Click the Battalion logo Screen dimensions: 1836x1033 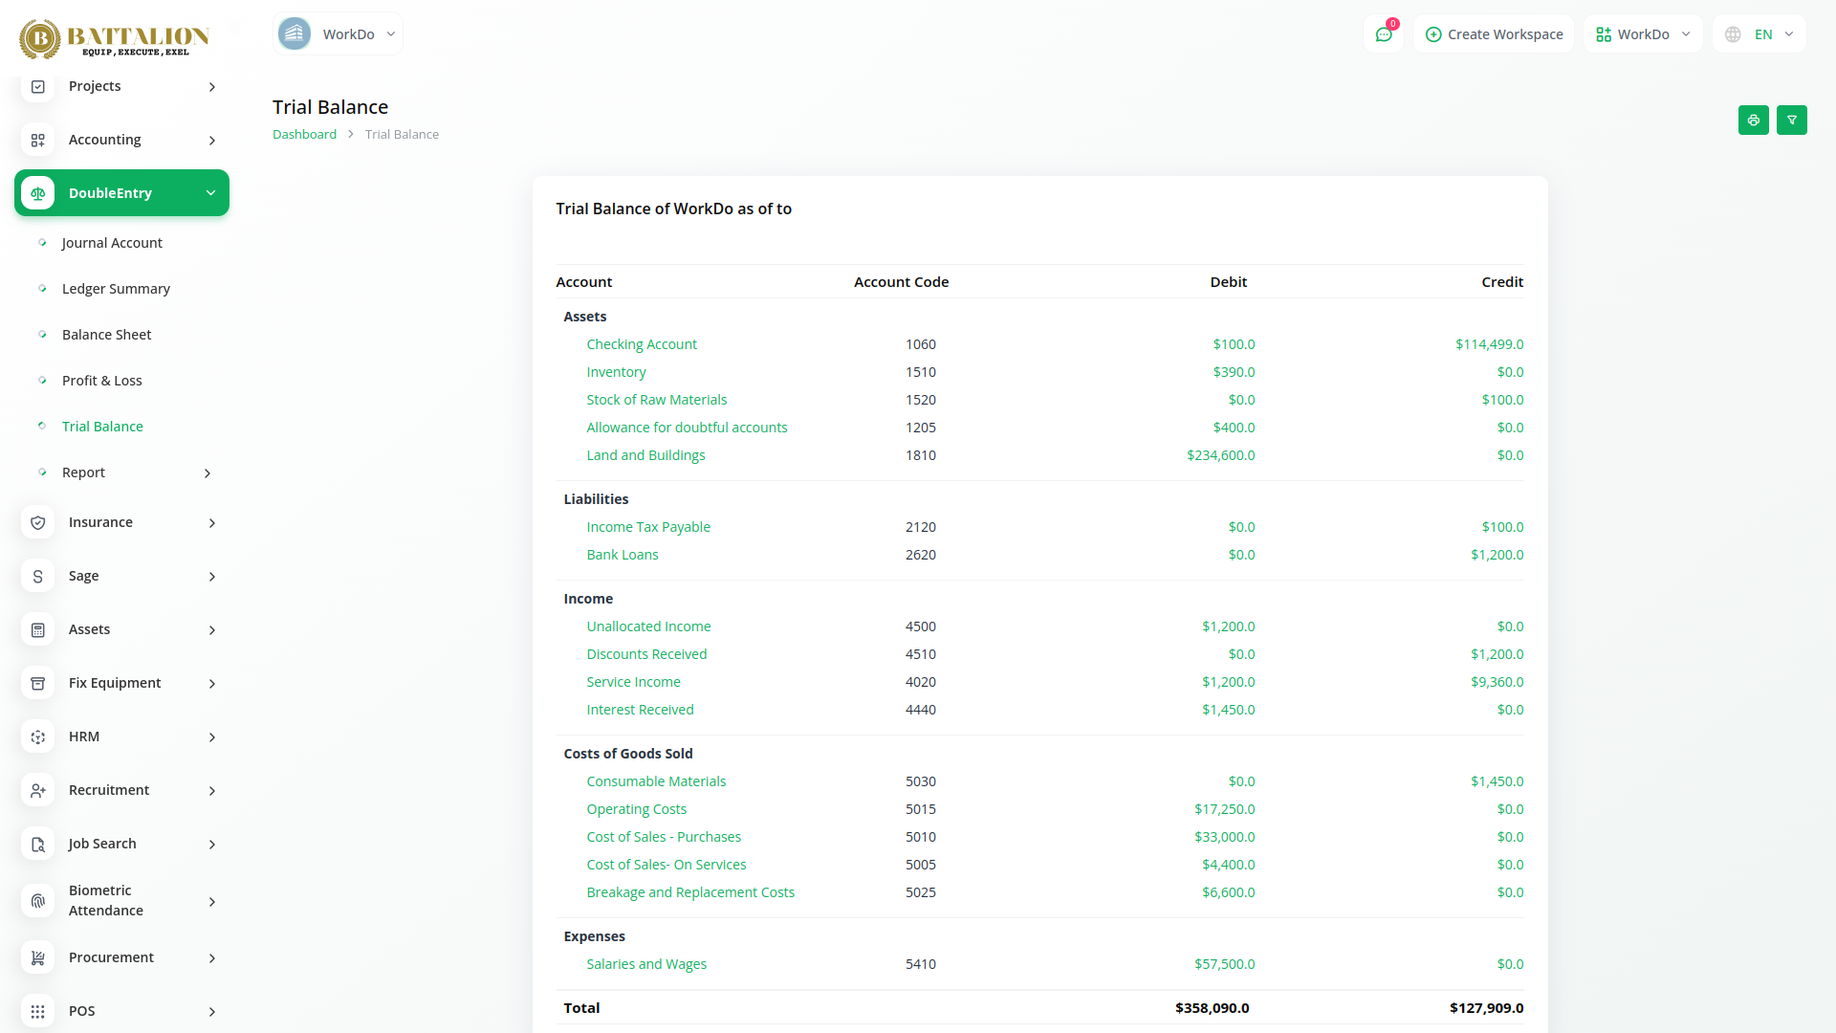115,38
